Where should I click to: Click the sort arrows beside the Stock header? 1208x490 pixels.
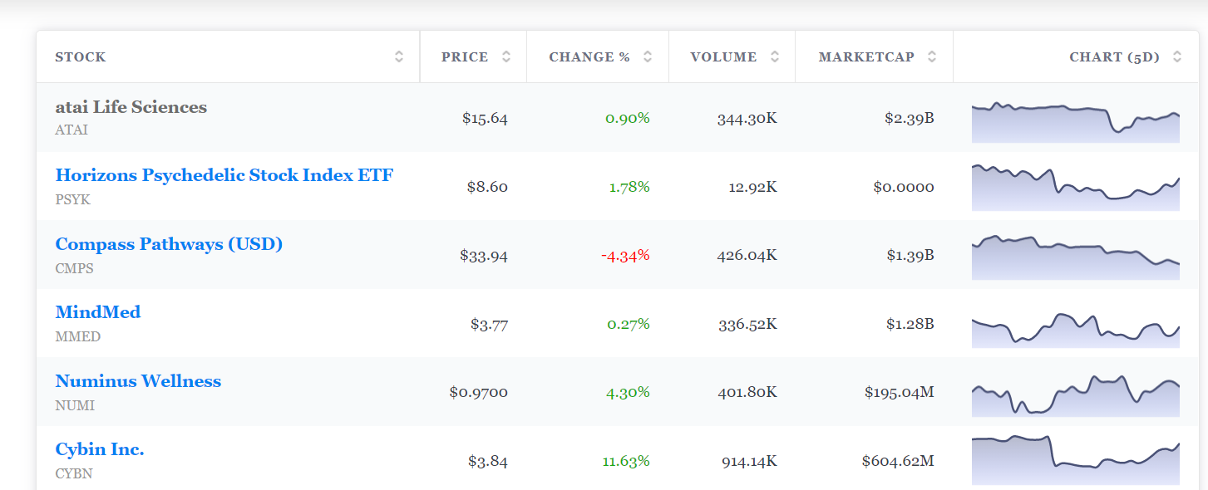(x=399, y=56)
